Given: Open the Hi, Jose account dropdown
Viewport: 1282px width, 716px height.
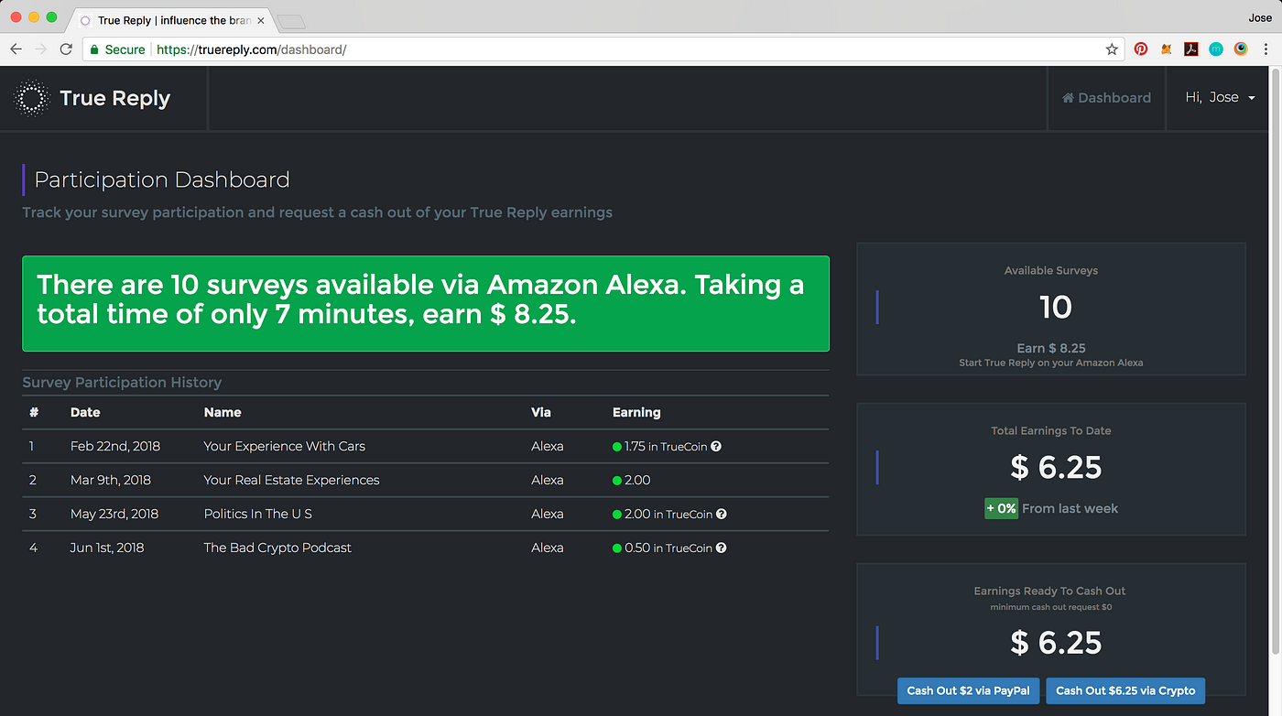Looking at the screenshot, I should pos(1221,97).
